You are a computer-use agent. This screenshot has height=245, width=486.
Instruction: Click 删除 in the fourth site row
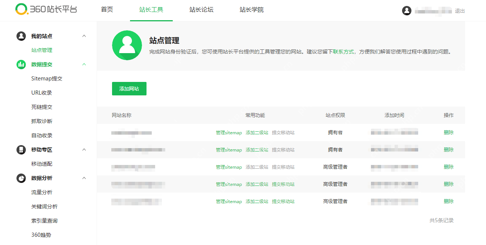tap(449, 184)
